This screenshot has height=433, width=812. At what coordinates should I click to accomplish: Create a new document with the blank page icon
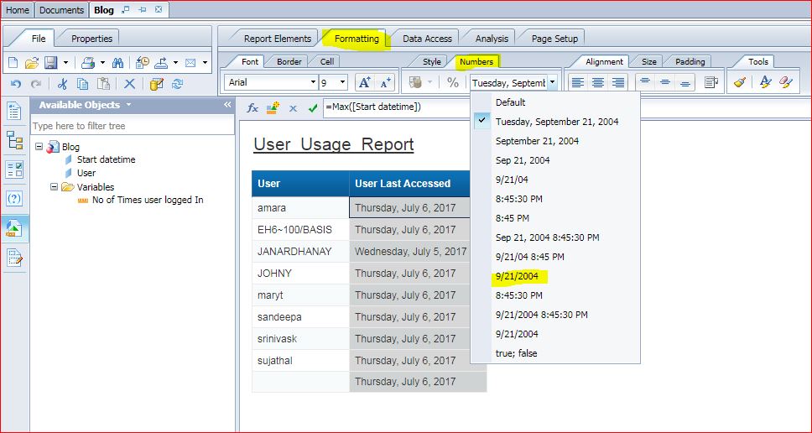tap(13, 63)
